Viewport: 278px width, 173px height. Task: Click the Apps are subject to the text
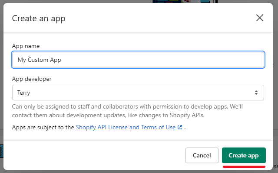pyautogui.click(x=43, y=127)
